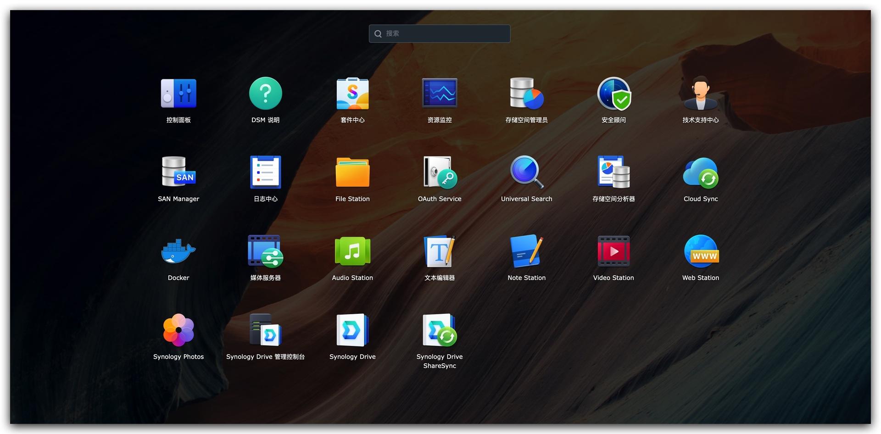Click the 搜索 search input field

[x=440, y=33]
